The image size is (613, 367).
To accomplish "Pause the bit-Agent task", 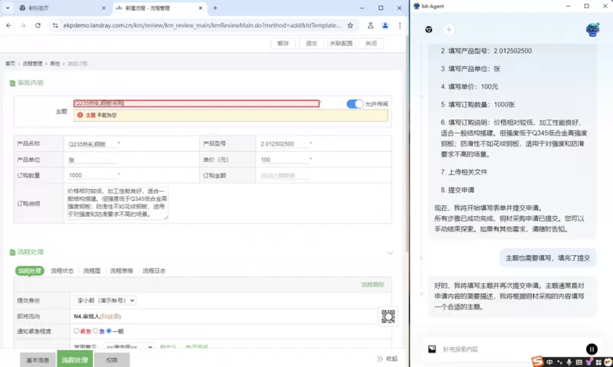I will [x=592, y=349].
